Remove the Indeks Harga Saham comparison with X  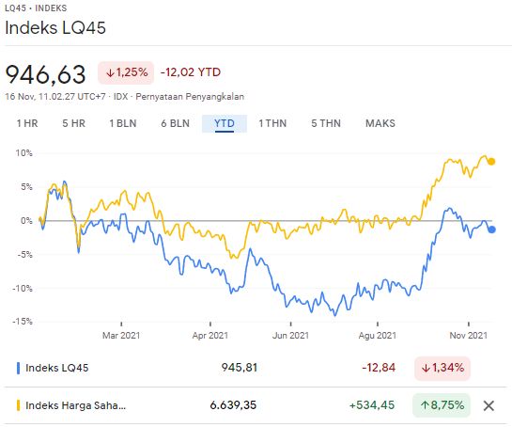(x=489, y=405)
